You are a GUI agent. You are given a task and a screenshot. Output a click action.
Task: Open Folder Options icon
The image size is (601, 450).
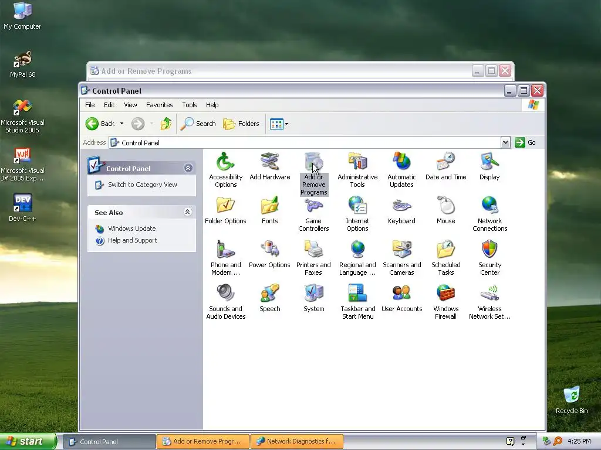tap(225, 210)
